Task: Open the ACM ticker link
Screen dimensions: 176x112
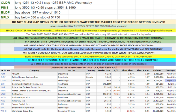Action: pos(2,74)
